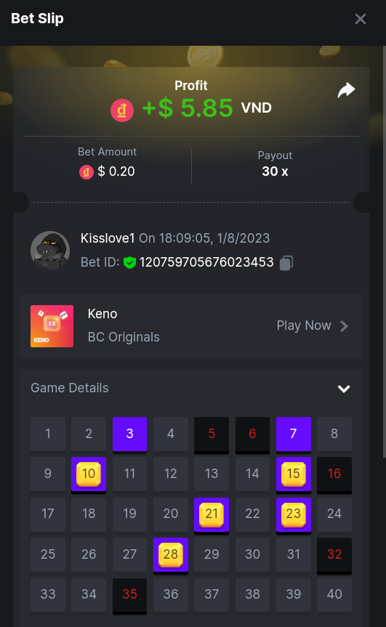Click the VND currency coin icon beside profit
The width and height of the screenshot is (386, 627).
tap(122, 110)
